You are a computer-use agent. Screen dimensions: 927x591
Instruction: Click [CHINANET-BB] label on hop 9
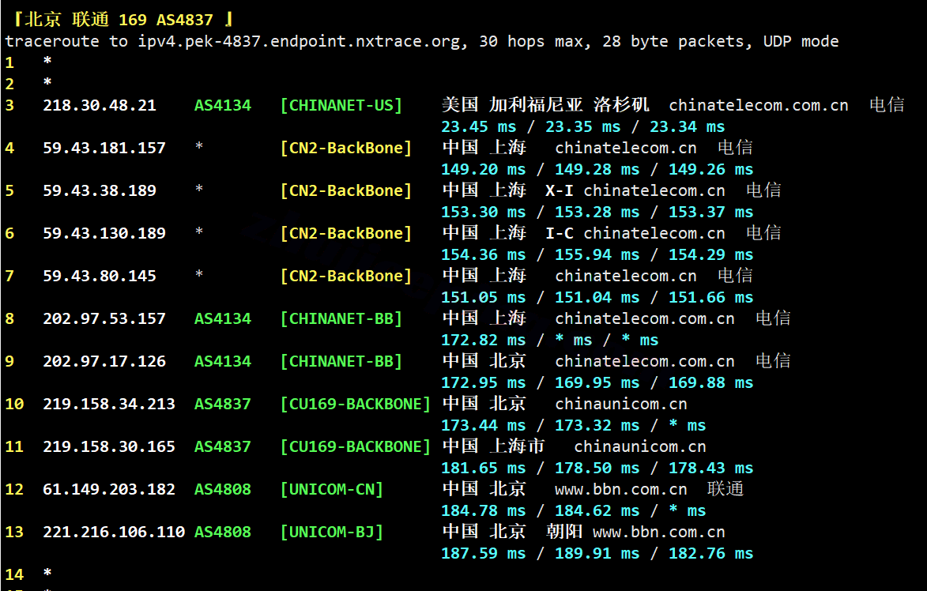[x=341, y=361]
